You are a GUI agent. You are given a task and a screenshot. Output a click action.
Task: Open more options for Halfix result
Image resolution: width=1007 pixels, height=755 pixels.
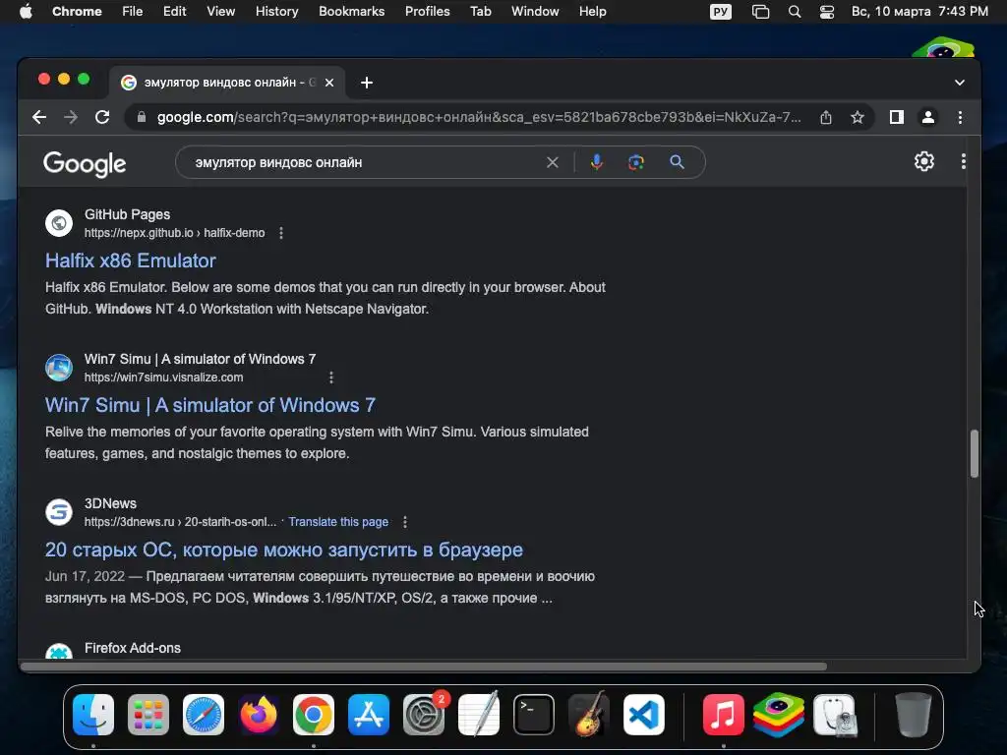pos(281,233)
